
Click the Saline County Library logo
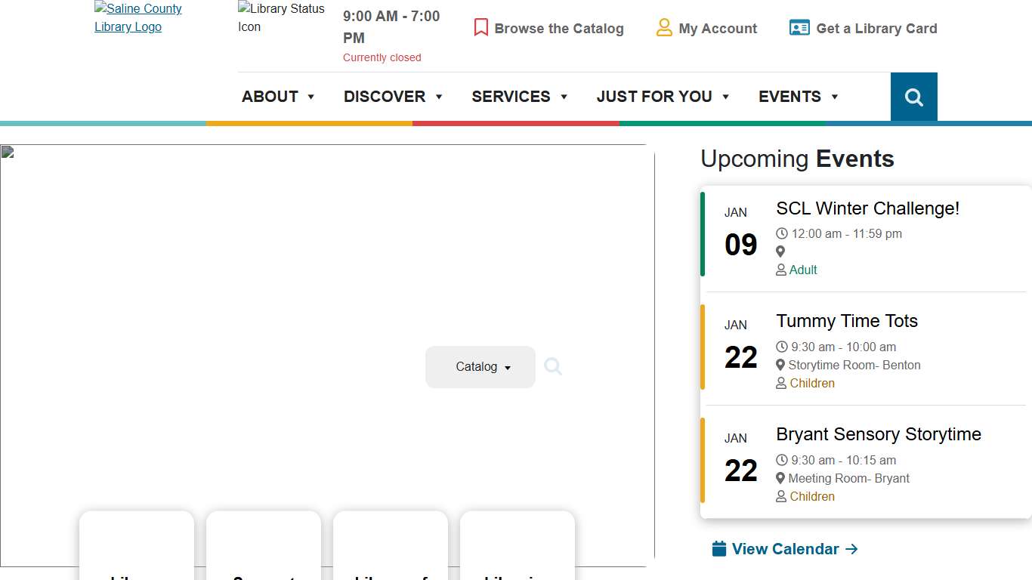(x=137, y=18)
